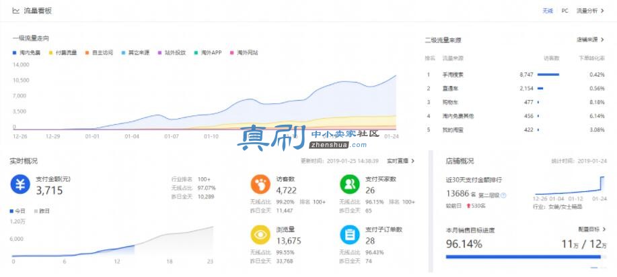Viewport: 617px width, 277px height.
Task: Click the question-mark help icon beside 第二层级
Action: pyautogui.click(x=503, y=195)
